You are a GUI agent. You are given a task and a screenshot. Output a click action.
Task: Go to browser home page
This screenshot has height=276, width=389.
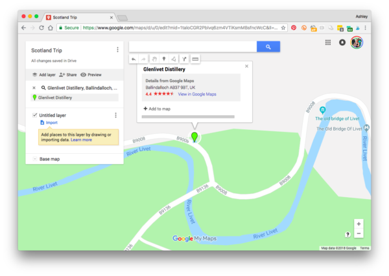[x=51, y=28]
